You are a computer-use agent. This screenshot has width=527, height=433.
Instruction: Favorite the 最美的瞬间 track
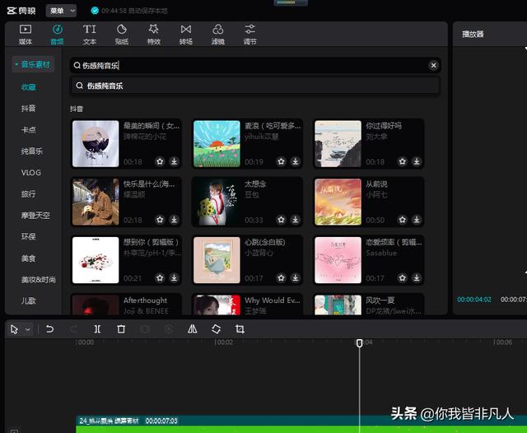pyautogui.click(x=160, y=161)
